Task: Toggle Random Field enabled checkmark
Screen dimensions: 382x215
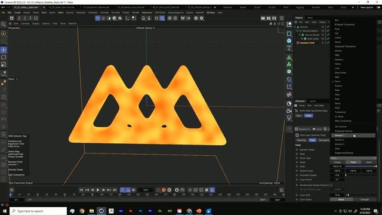Action: (328, 42)
